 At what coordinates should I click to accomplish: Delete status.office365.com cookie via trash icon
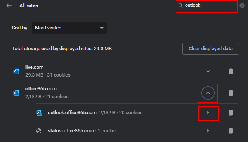point(231,131)
